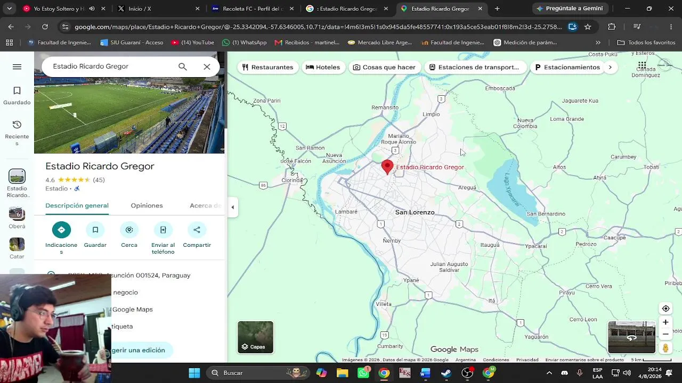Select the Estacionamientos chip
682x383 pixels.
[567, 67]
